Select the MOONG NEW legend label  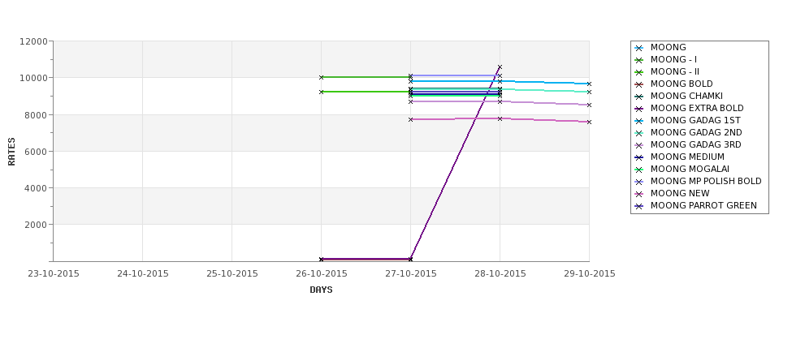[680, 193]
